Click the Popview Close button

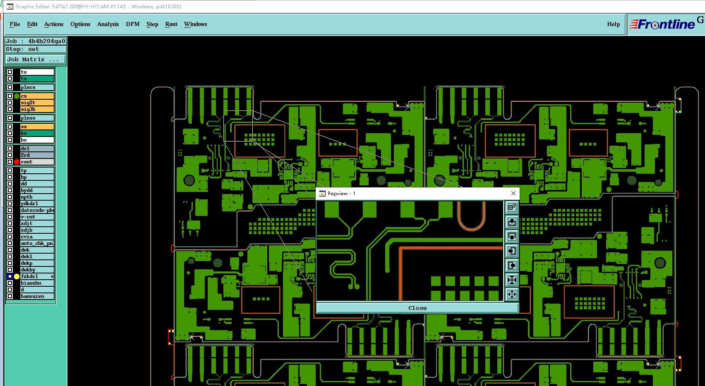pos(417,308)
